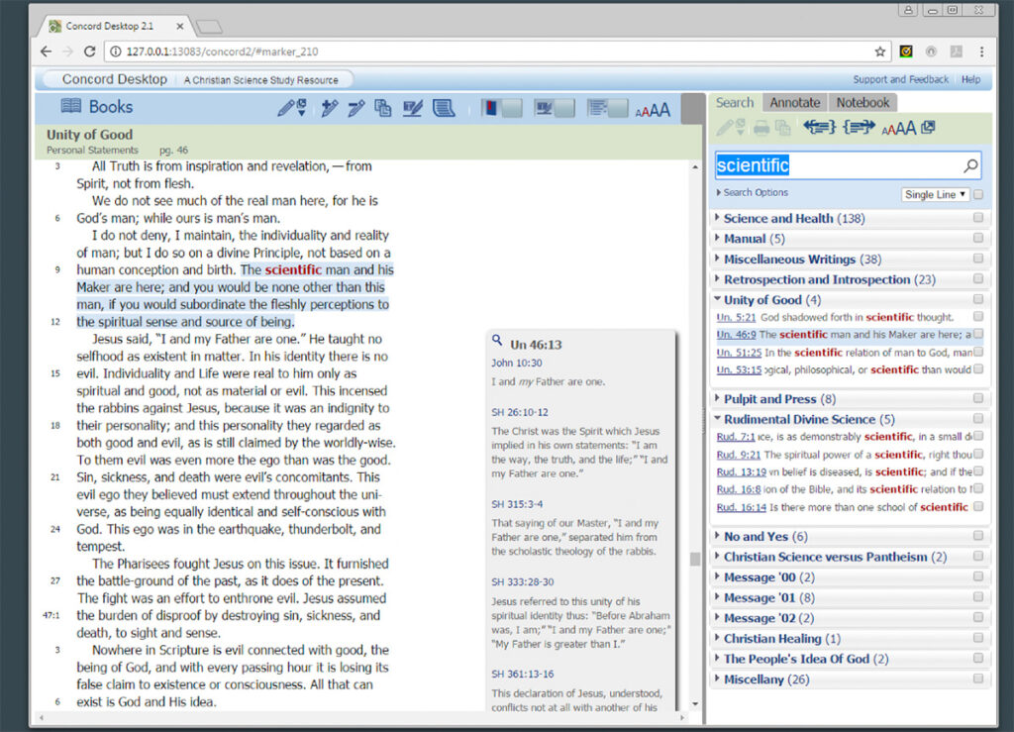Open the Books library icon

click(71, 106)
